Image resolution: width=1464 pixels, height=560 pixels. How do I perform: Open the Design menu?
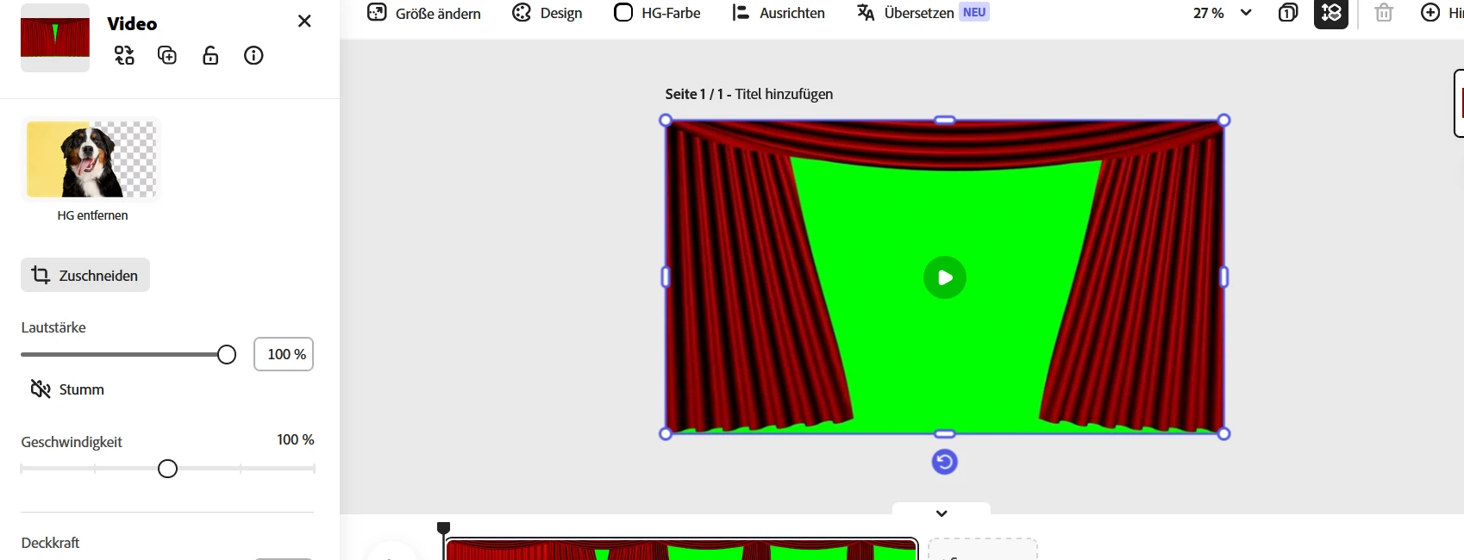547,13
